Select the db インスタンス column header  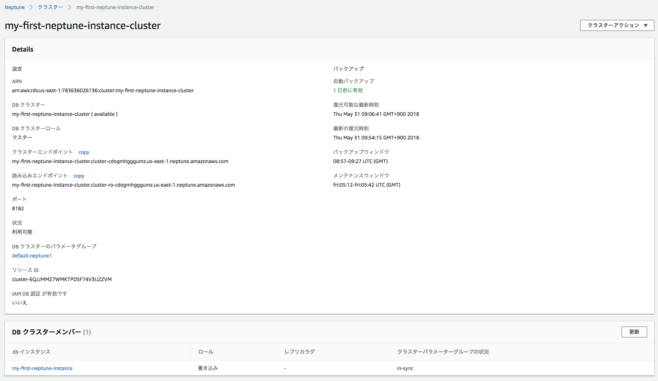click(x=31, y=352)
